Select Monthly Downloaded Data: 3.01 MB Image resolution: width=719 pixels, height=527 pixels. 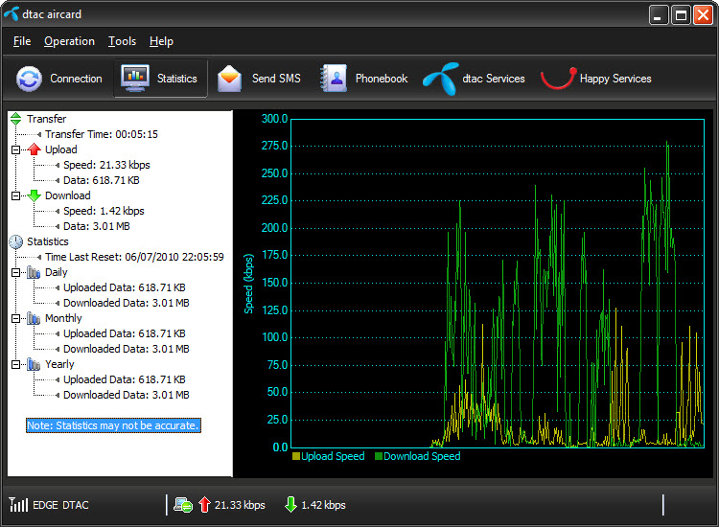point(127,349)
